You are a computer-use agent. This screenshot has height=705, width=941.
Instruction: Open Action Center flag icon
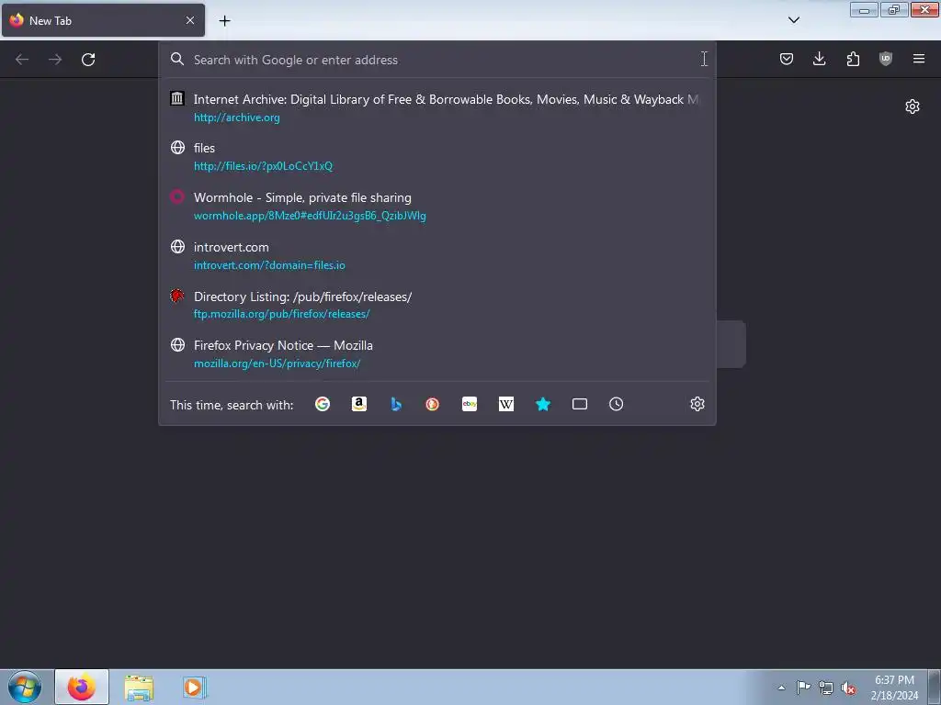(x=803, y=688)
